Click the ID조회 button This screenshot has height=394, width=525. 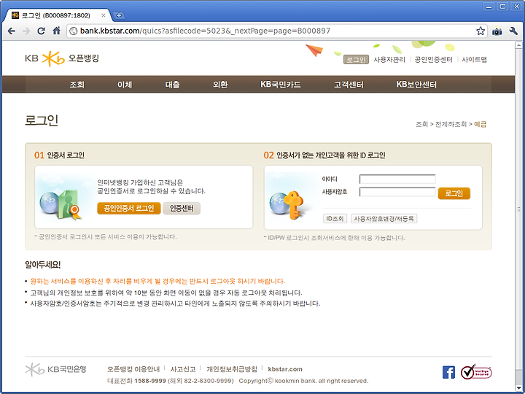point(335,219)
